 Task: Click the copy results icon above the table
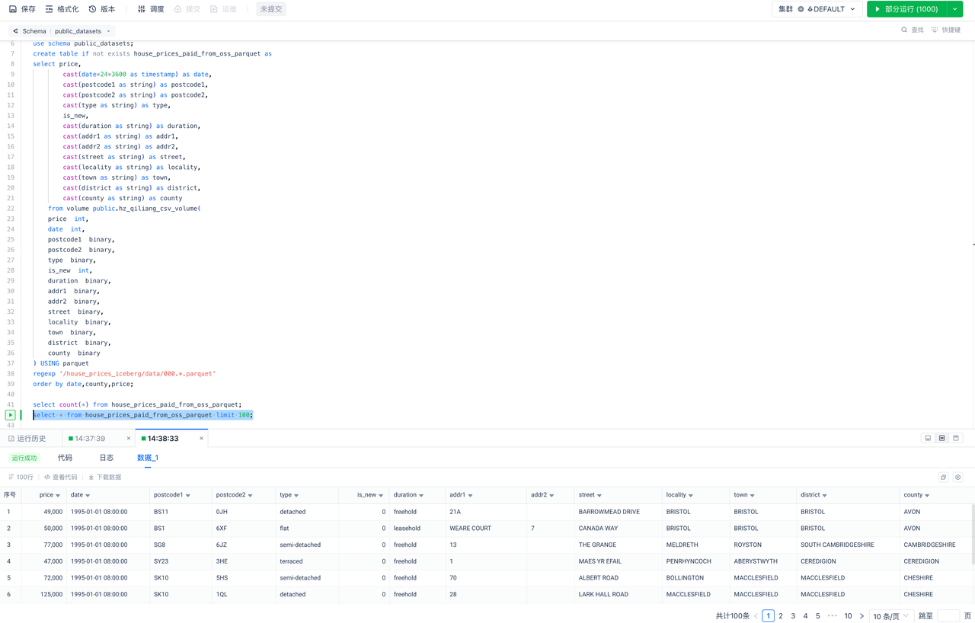pos(943,478)
